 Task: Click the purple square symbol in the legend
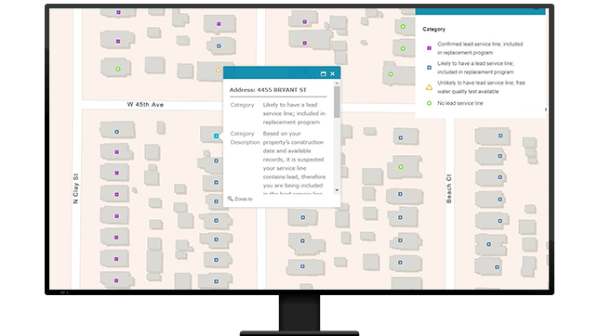click(x=429, y=48)
